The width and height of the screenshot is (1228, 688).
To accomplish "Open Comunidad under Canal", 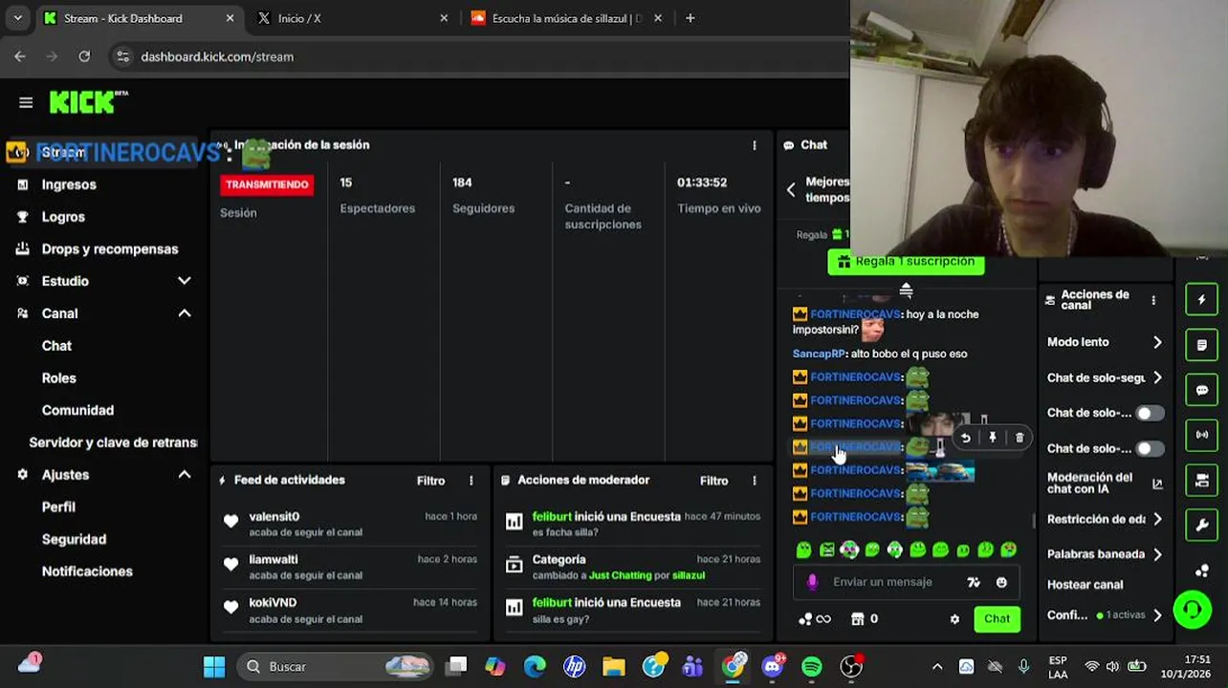I will point(77,411).
